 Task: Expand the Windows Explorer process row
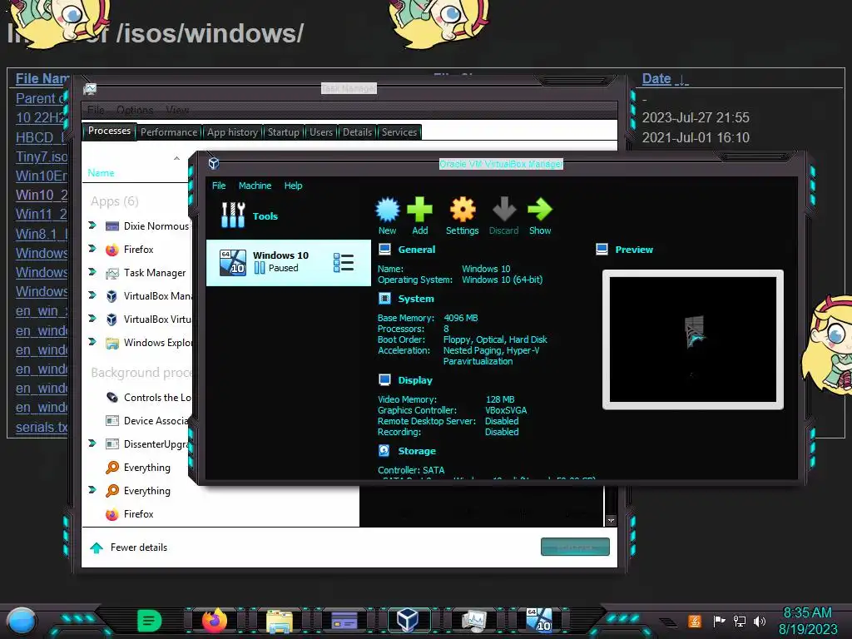[92, 342]
